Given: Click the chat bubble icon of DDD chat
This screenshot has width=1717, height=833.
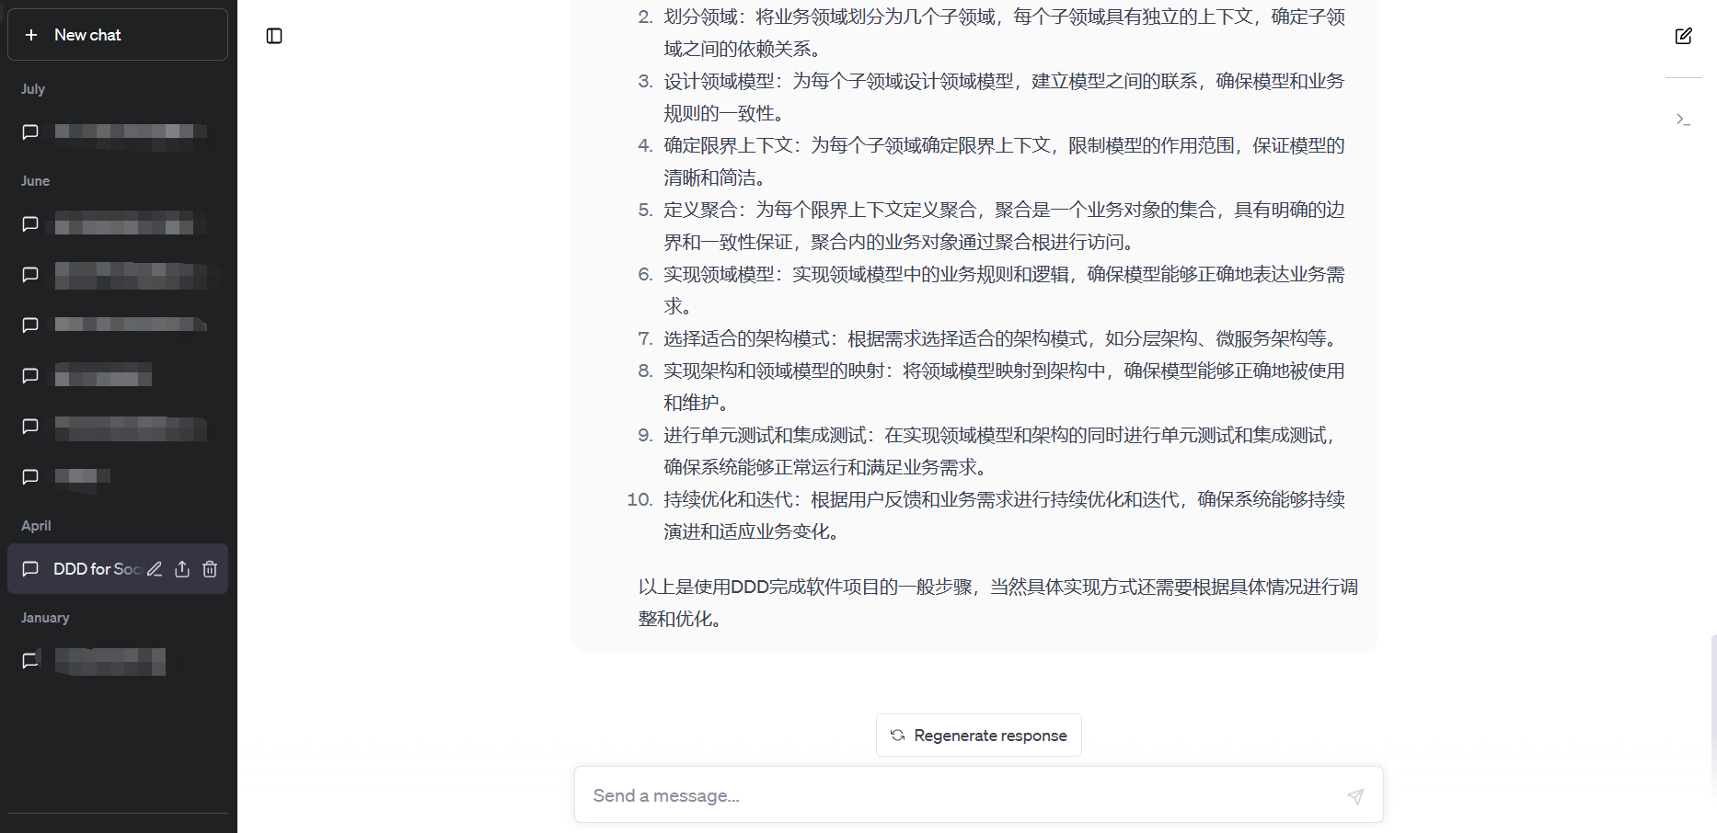Looking at the screenshot, I should point(30,569).
